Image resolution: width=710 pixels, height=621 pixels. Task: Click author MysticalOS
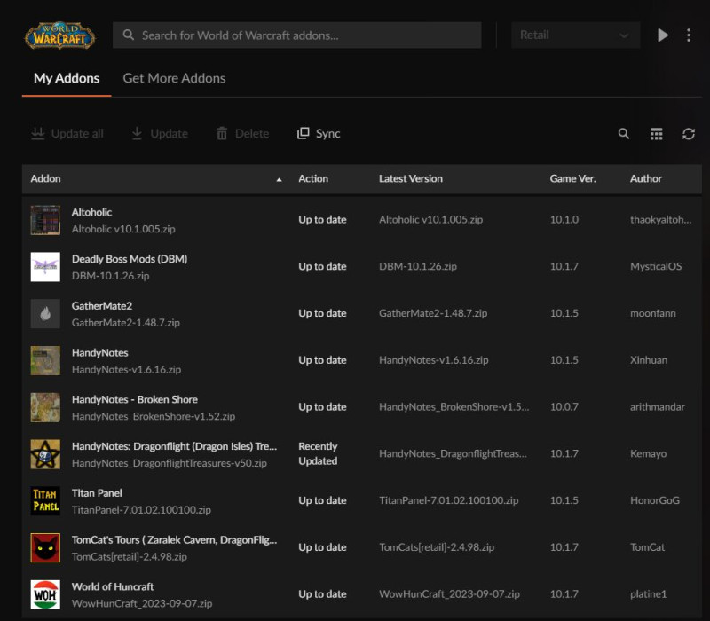coord(656,266)
